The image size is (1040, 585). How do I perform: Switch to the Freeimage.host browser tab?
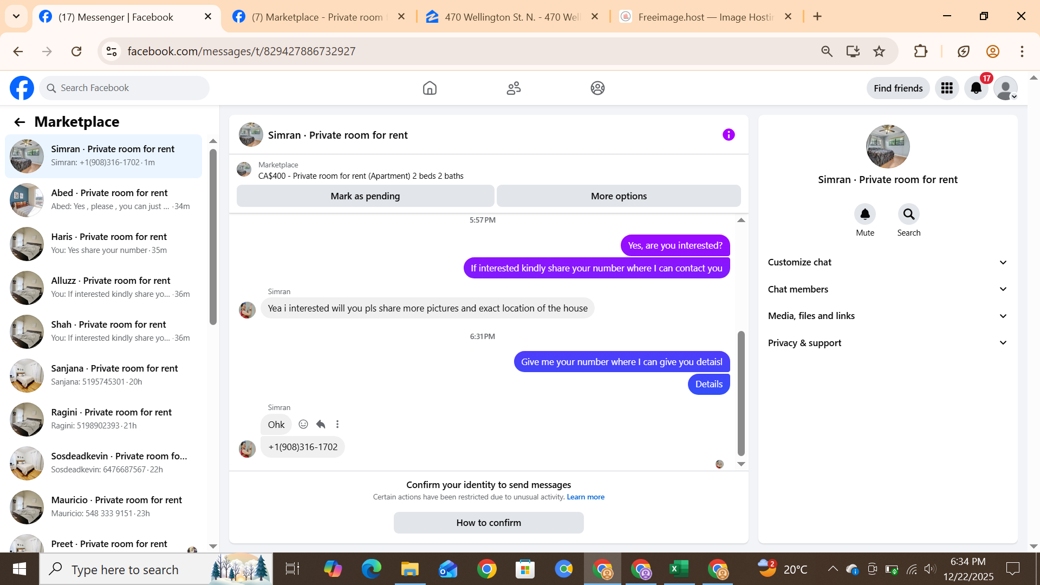(x=704, y=17)
